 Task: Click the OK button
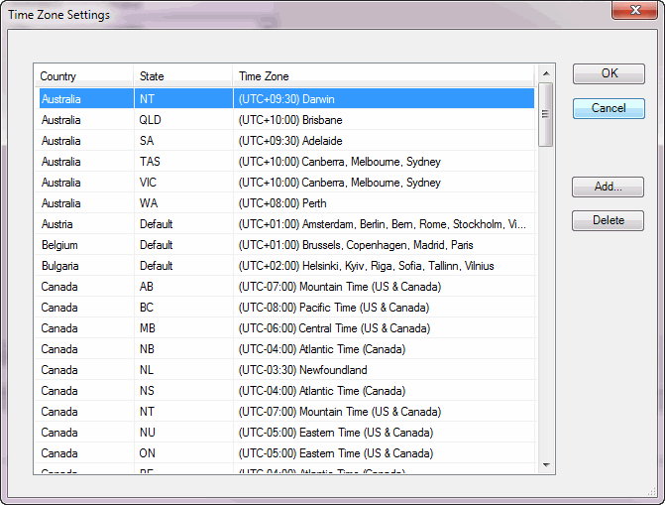609,73
